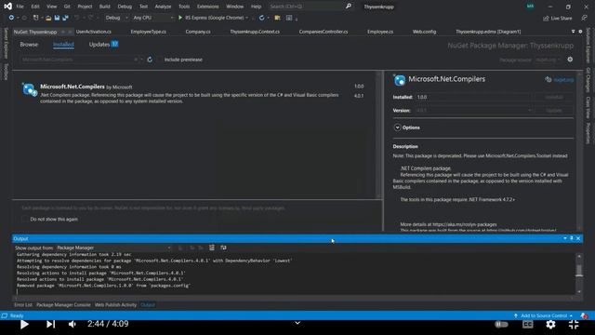Click the Visual Studio search box
Image resolution: width=595 pixels, height=335 pixels.
coord(310,7)
